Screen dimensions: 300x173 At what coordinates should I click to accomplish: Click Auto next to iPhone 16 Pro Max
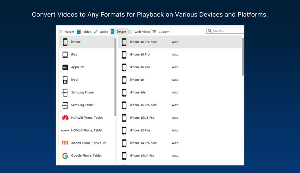point(175,42)
